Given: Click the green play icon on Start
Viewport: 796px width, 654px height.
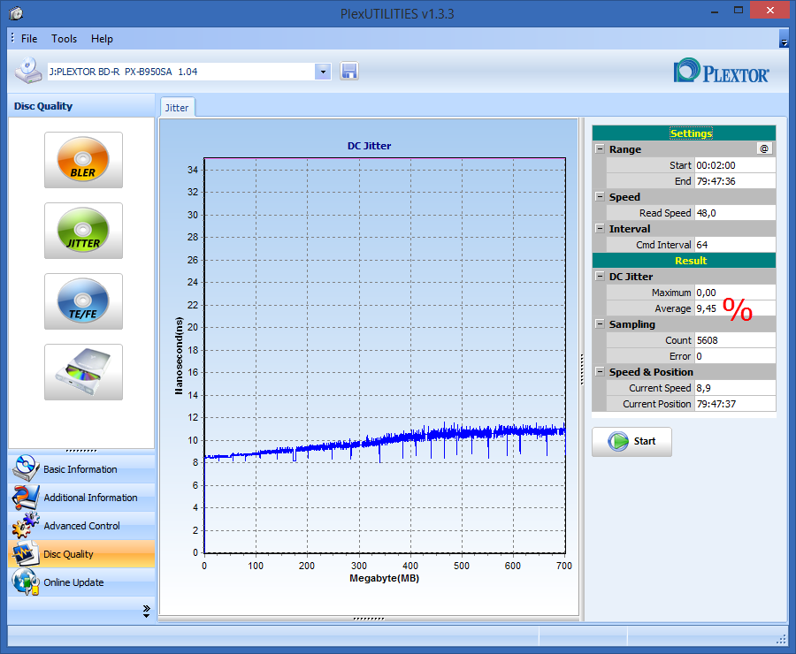Looking at the screenshot, I should point(618,441).
